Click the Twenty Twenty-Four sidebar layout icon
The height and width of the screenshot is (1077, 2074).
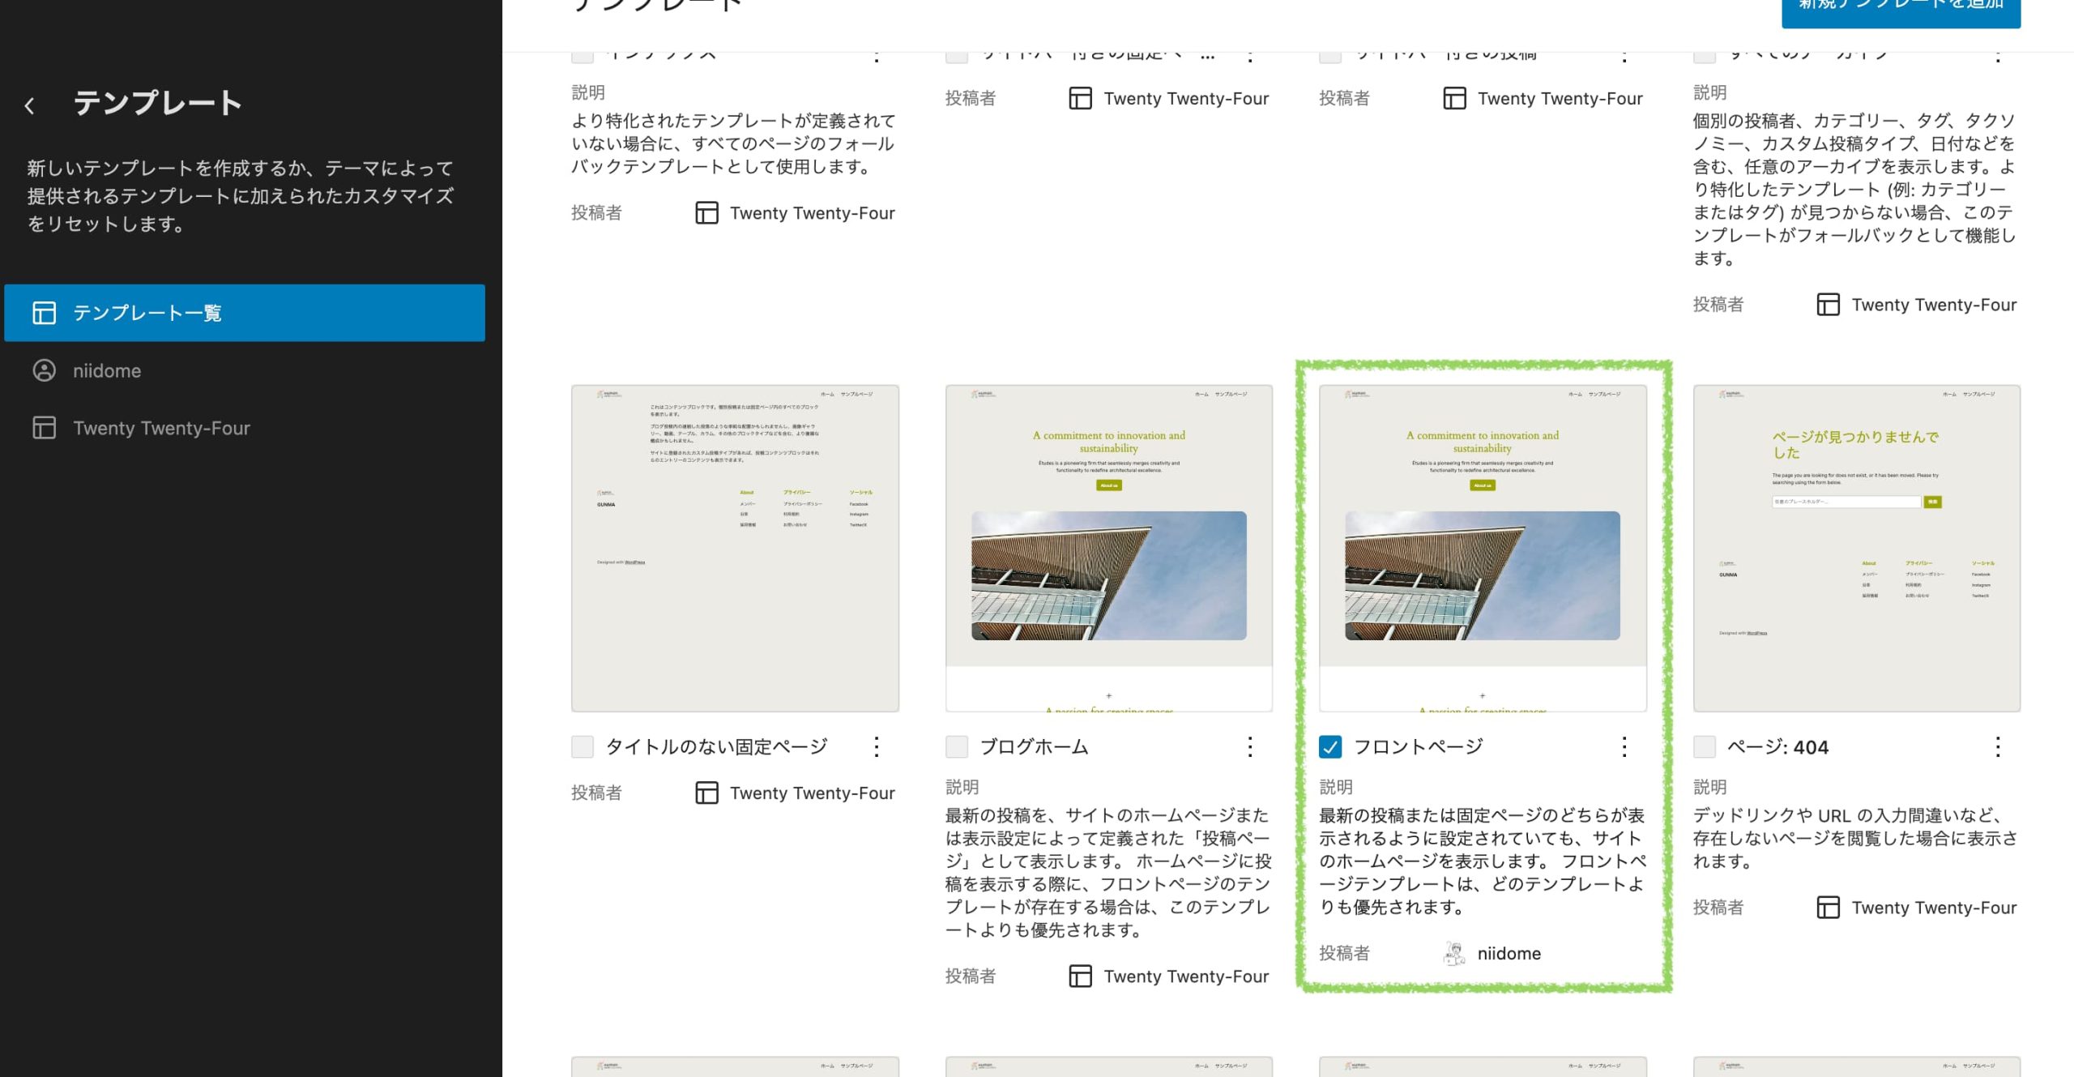[44, 428]
